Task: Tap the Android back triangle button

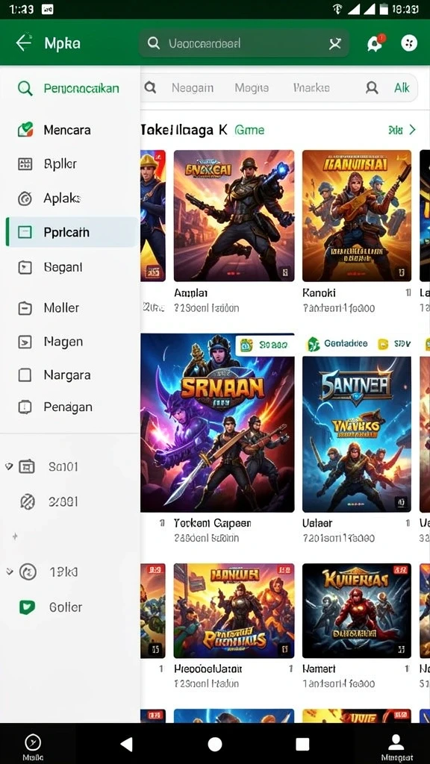Action: point(127,744)
